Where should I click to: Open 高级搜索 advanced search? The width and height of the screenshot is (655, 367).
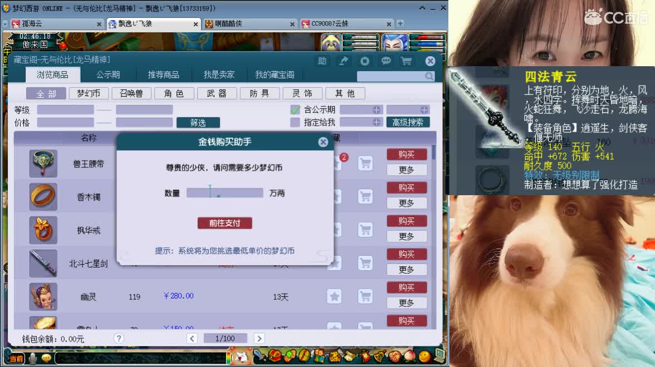[x=408, y=122]
